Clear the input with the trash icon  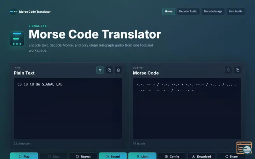(118, 70)
